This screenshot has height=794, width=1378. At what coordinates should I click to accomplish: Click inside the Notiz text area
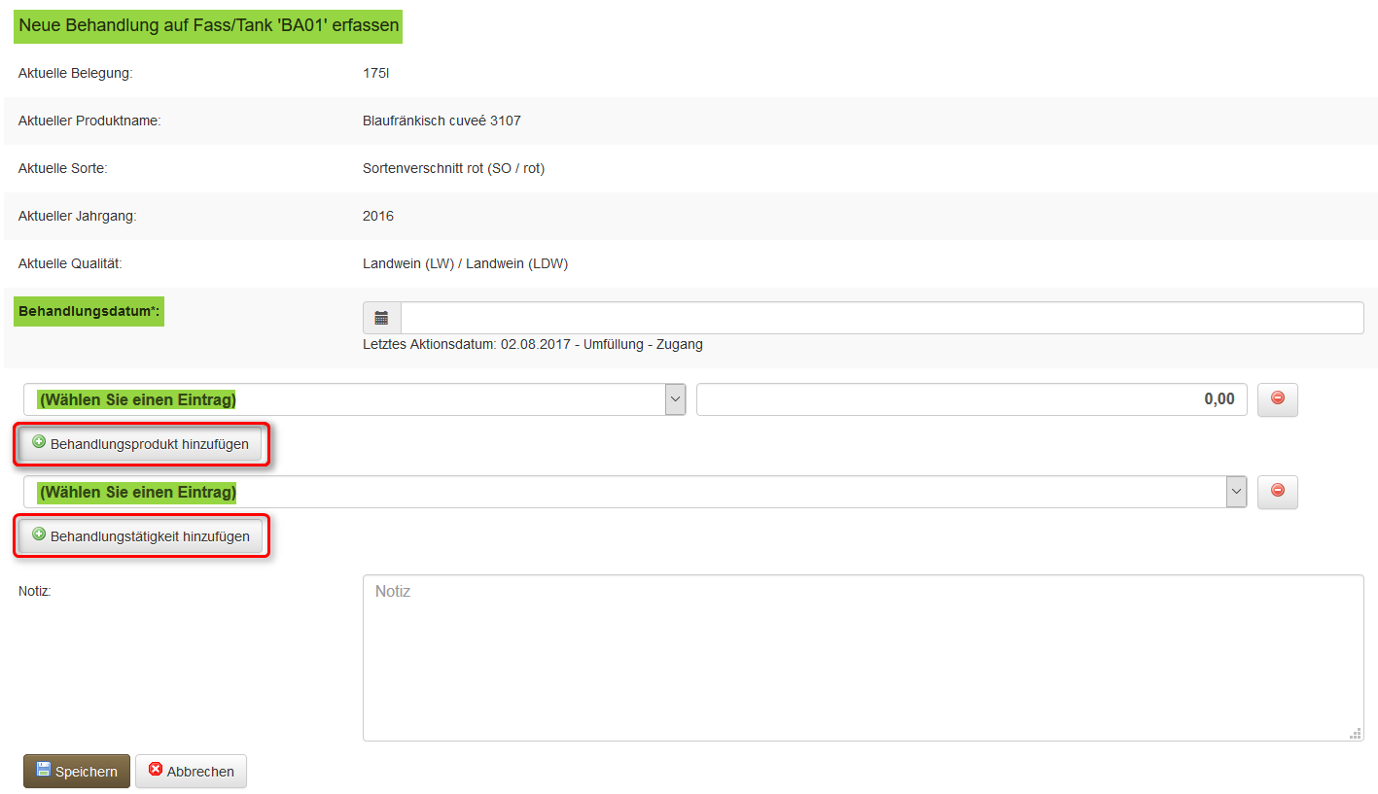click(x=862, y=657)
